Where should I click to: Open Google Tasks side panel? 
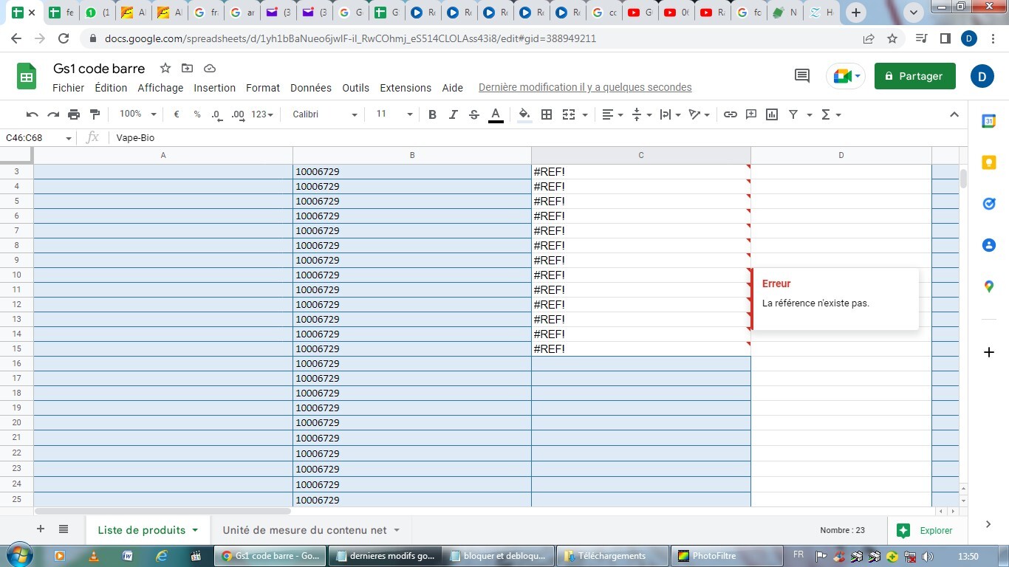point(989,204)
